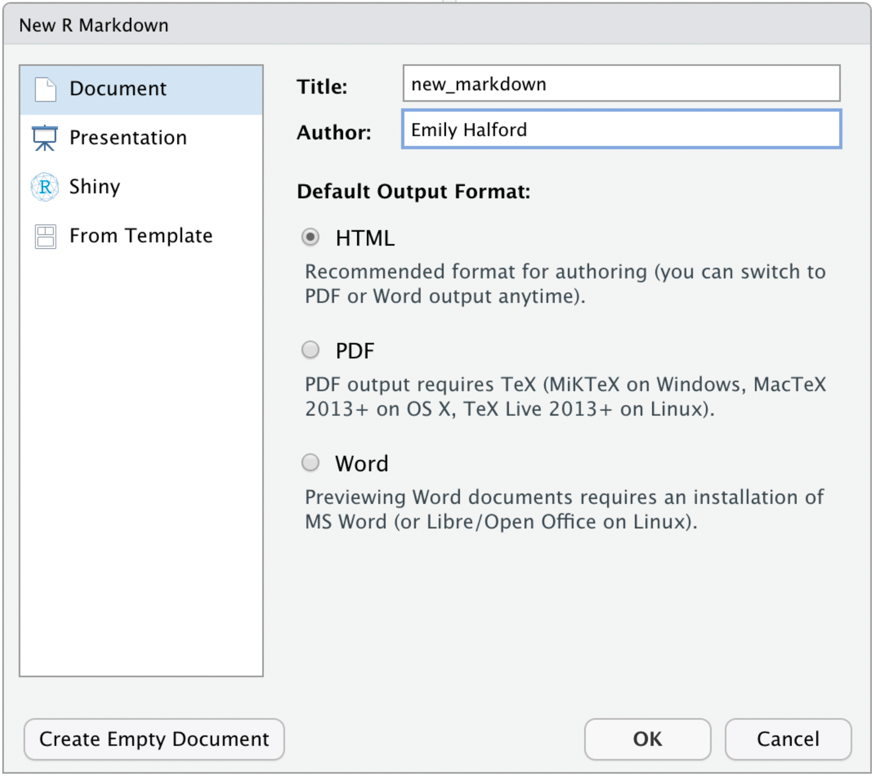Viewport: 873px width, 776px height.
Task: Click Create Empty Document button
Action: pos(154,739)
